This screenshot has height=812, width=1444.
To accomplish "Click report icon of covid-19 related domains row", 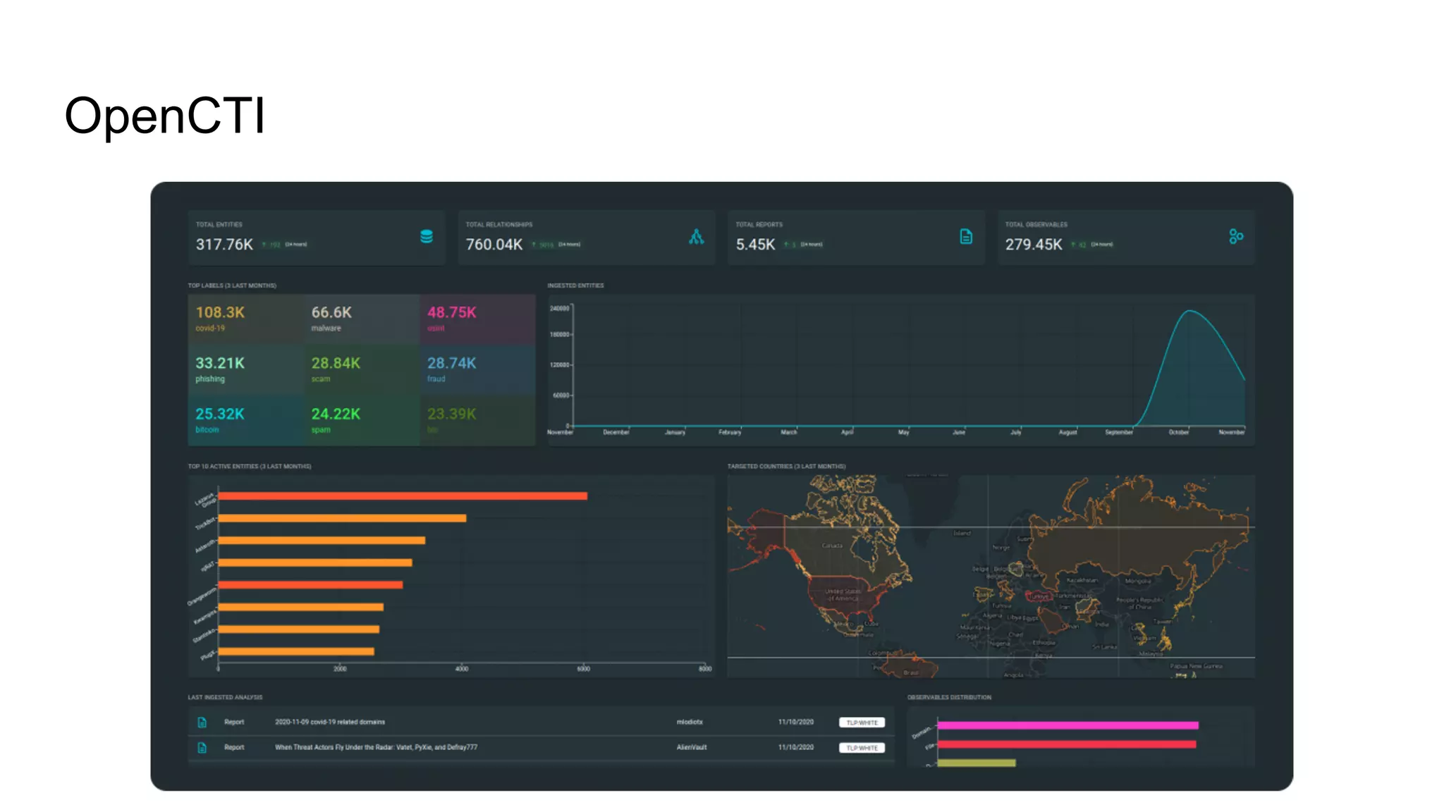I will 202,722.
